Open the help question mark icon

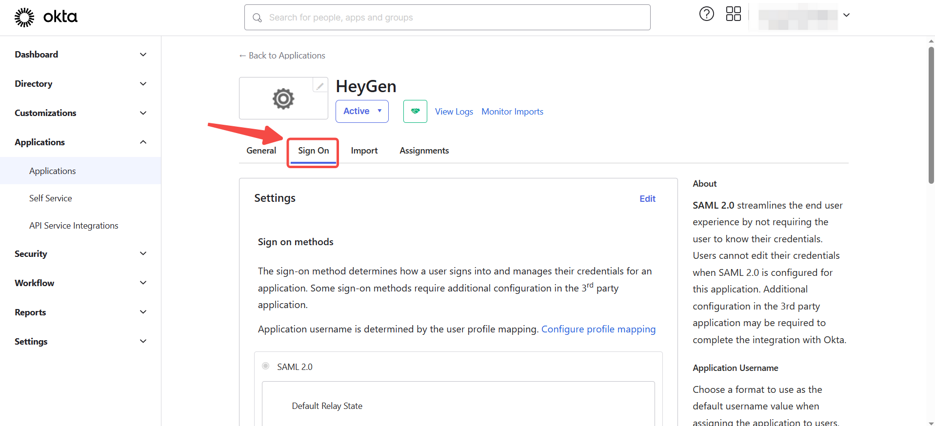pyautogui.click(x=706, y=14)
